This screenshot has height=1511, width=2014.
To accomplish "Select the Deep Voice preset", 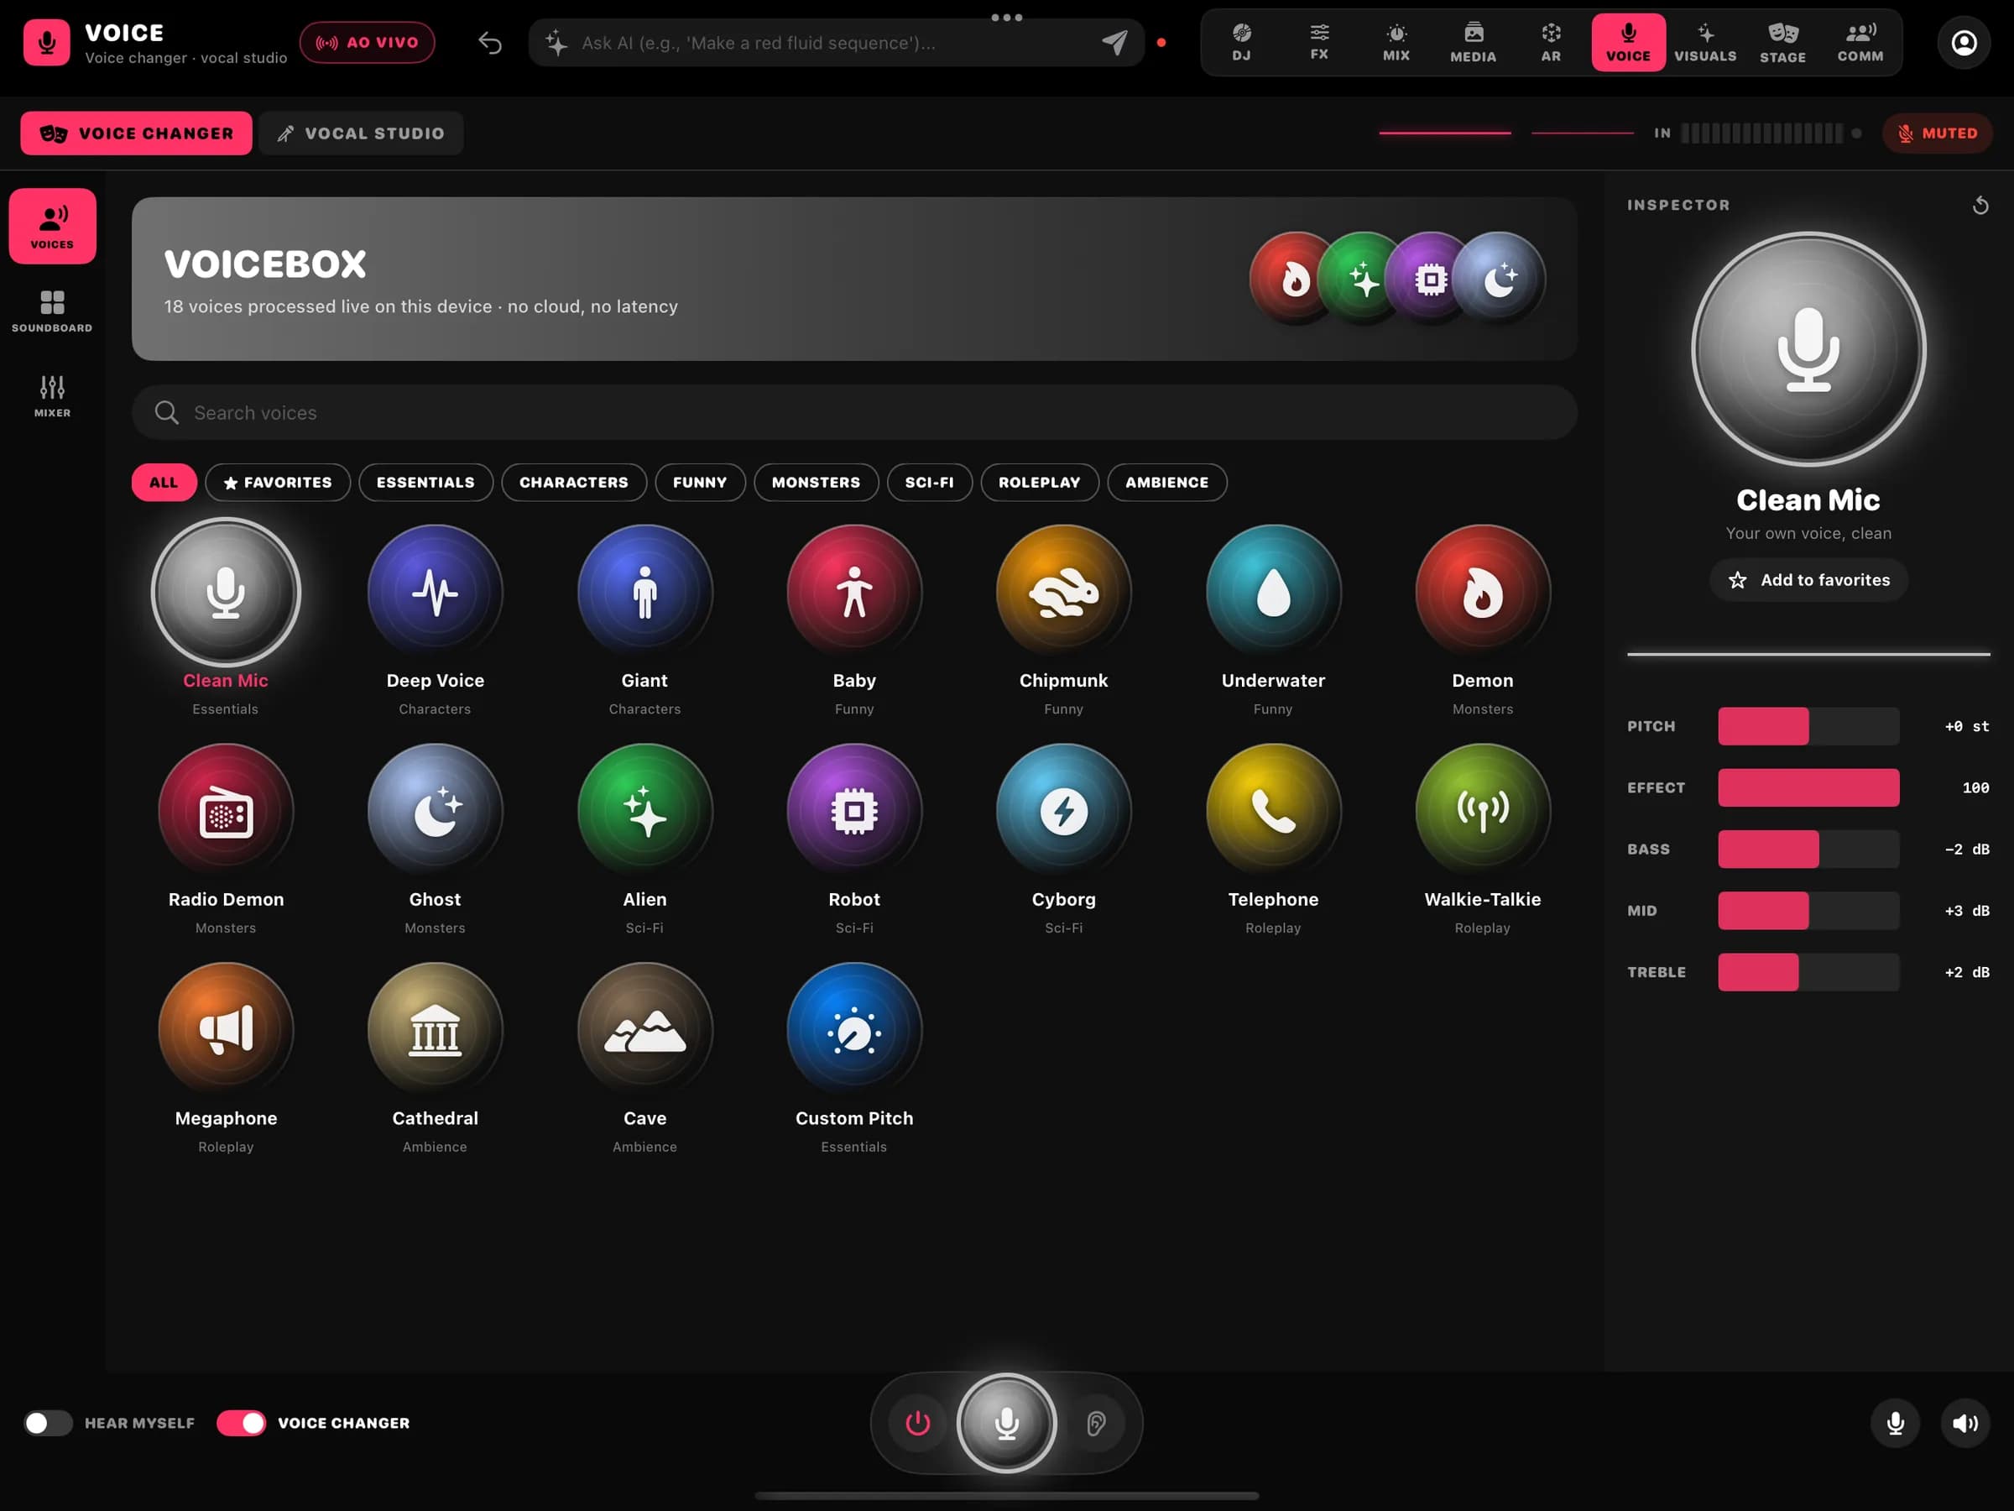I will click(436, 592).
